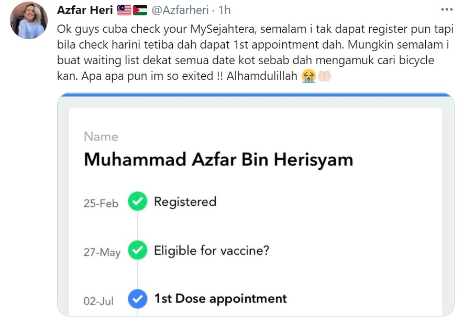Click the 27-May date marker
This screenshot has width=464, height=317.
[x=102, y=253]
